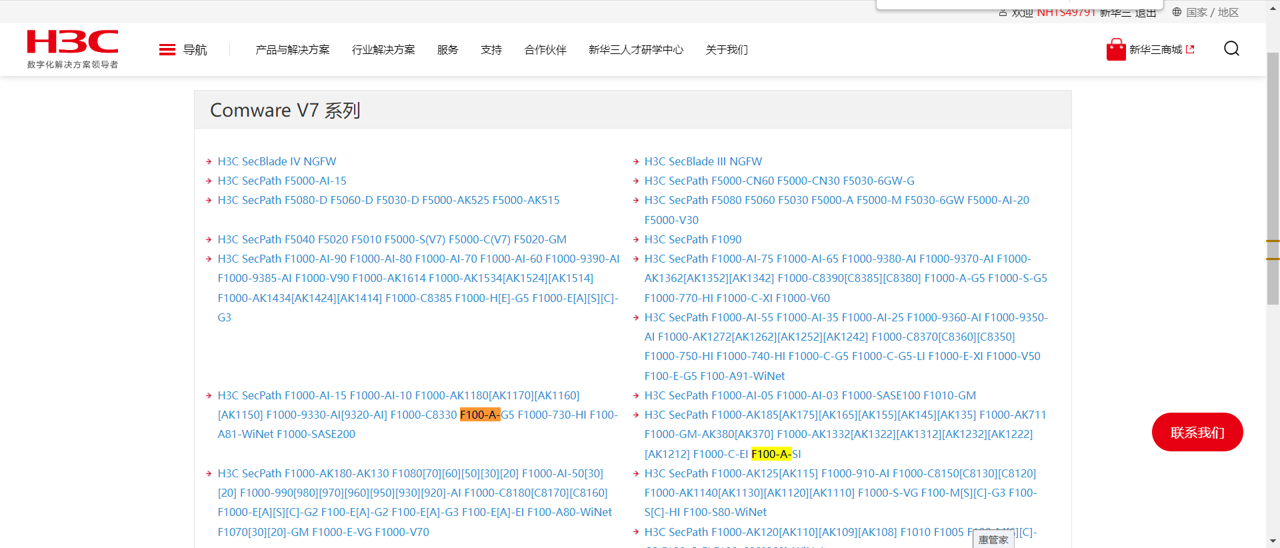Click the red shopping bag icon
The width and height of the screenshot is (1280, 548).
click(x=1115, y=49)
